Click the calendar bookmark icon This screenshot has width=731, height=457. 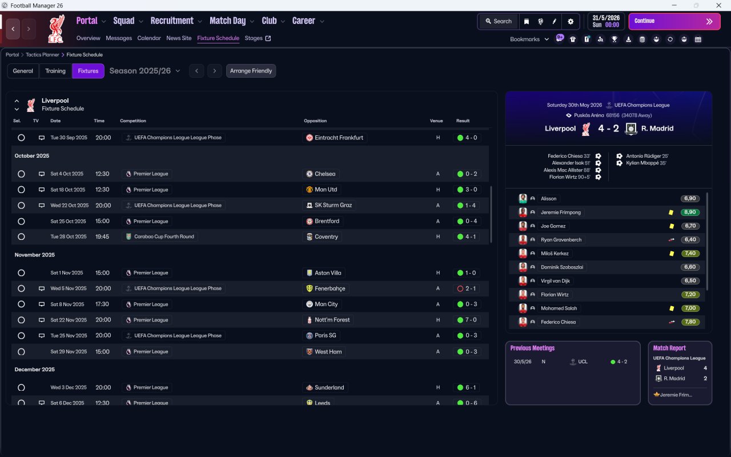(698, 39)
